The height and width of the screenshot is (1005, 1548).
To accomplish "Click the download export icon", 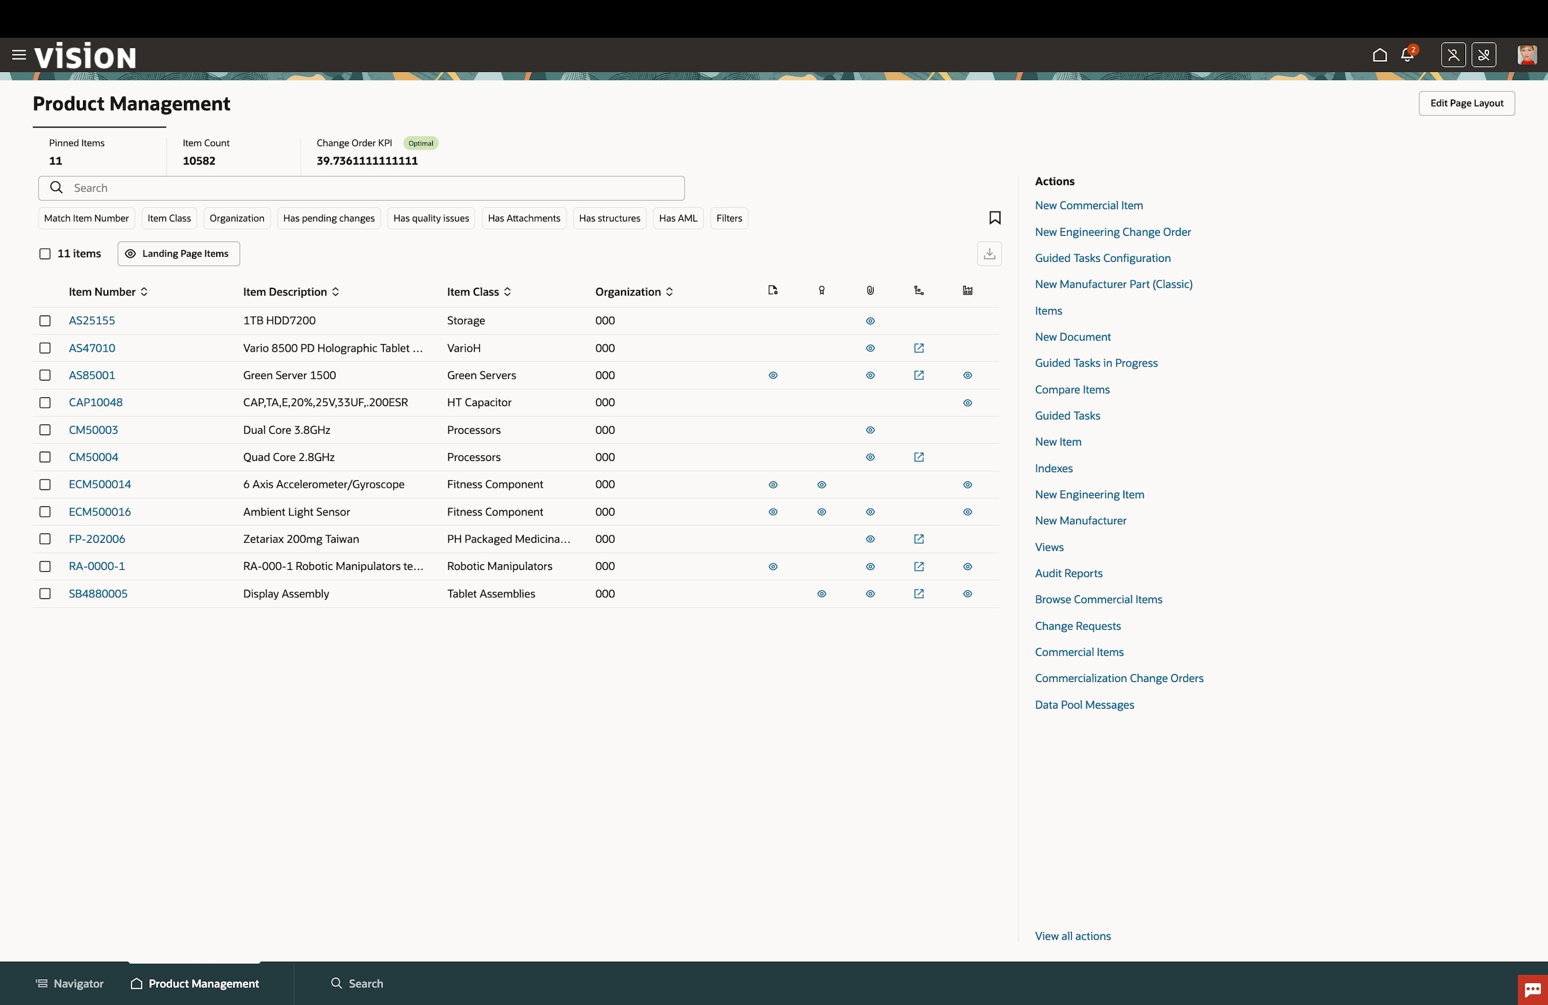I will tap(989, 254).
